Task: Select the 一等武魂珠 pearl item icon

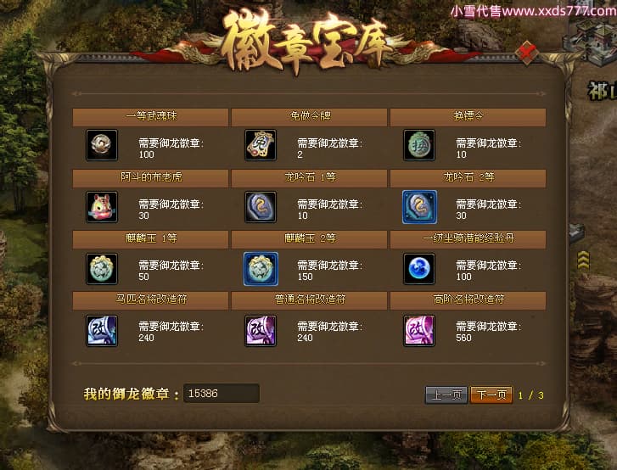Action: (102, 145)
